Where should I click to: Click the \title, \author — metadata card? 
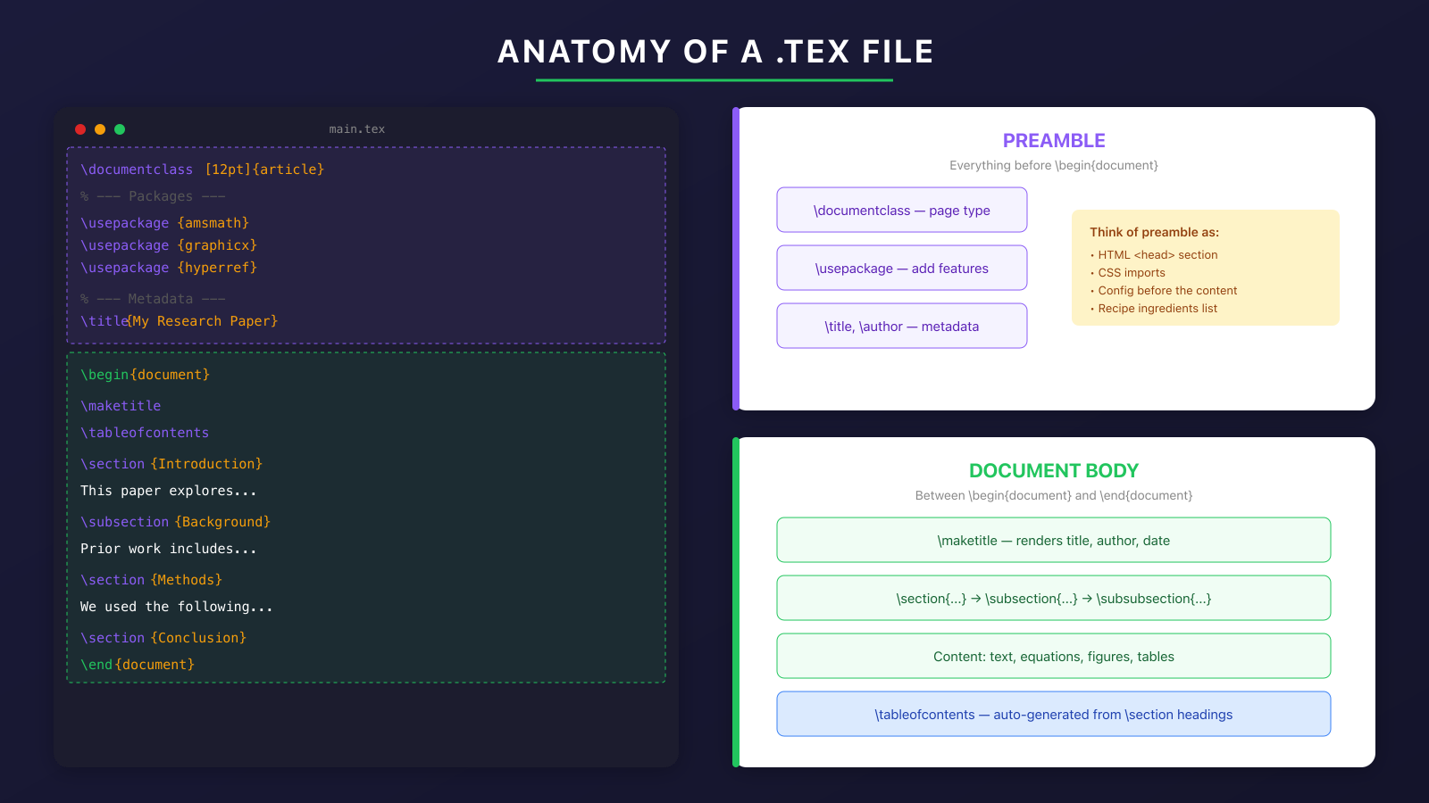click(901, 326)
